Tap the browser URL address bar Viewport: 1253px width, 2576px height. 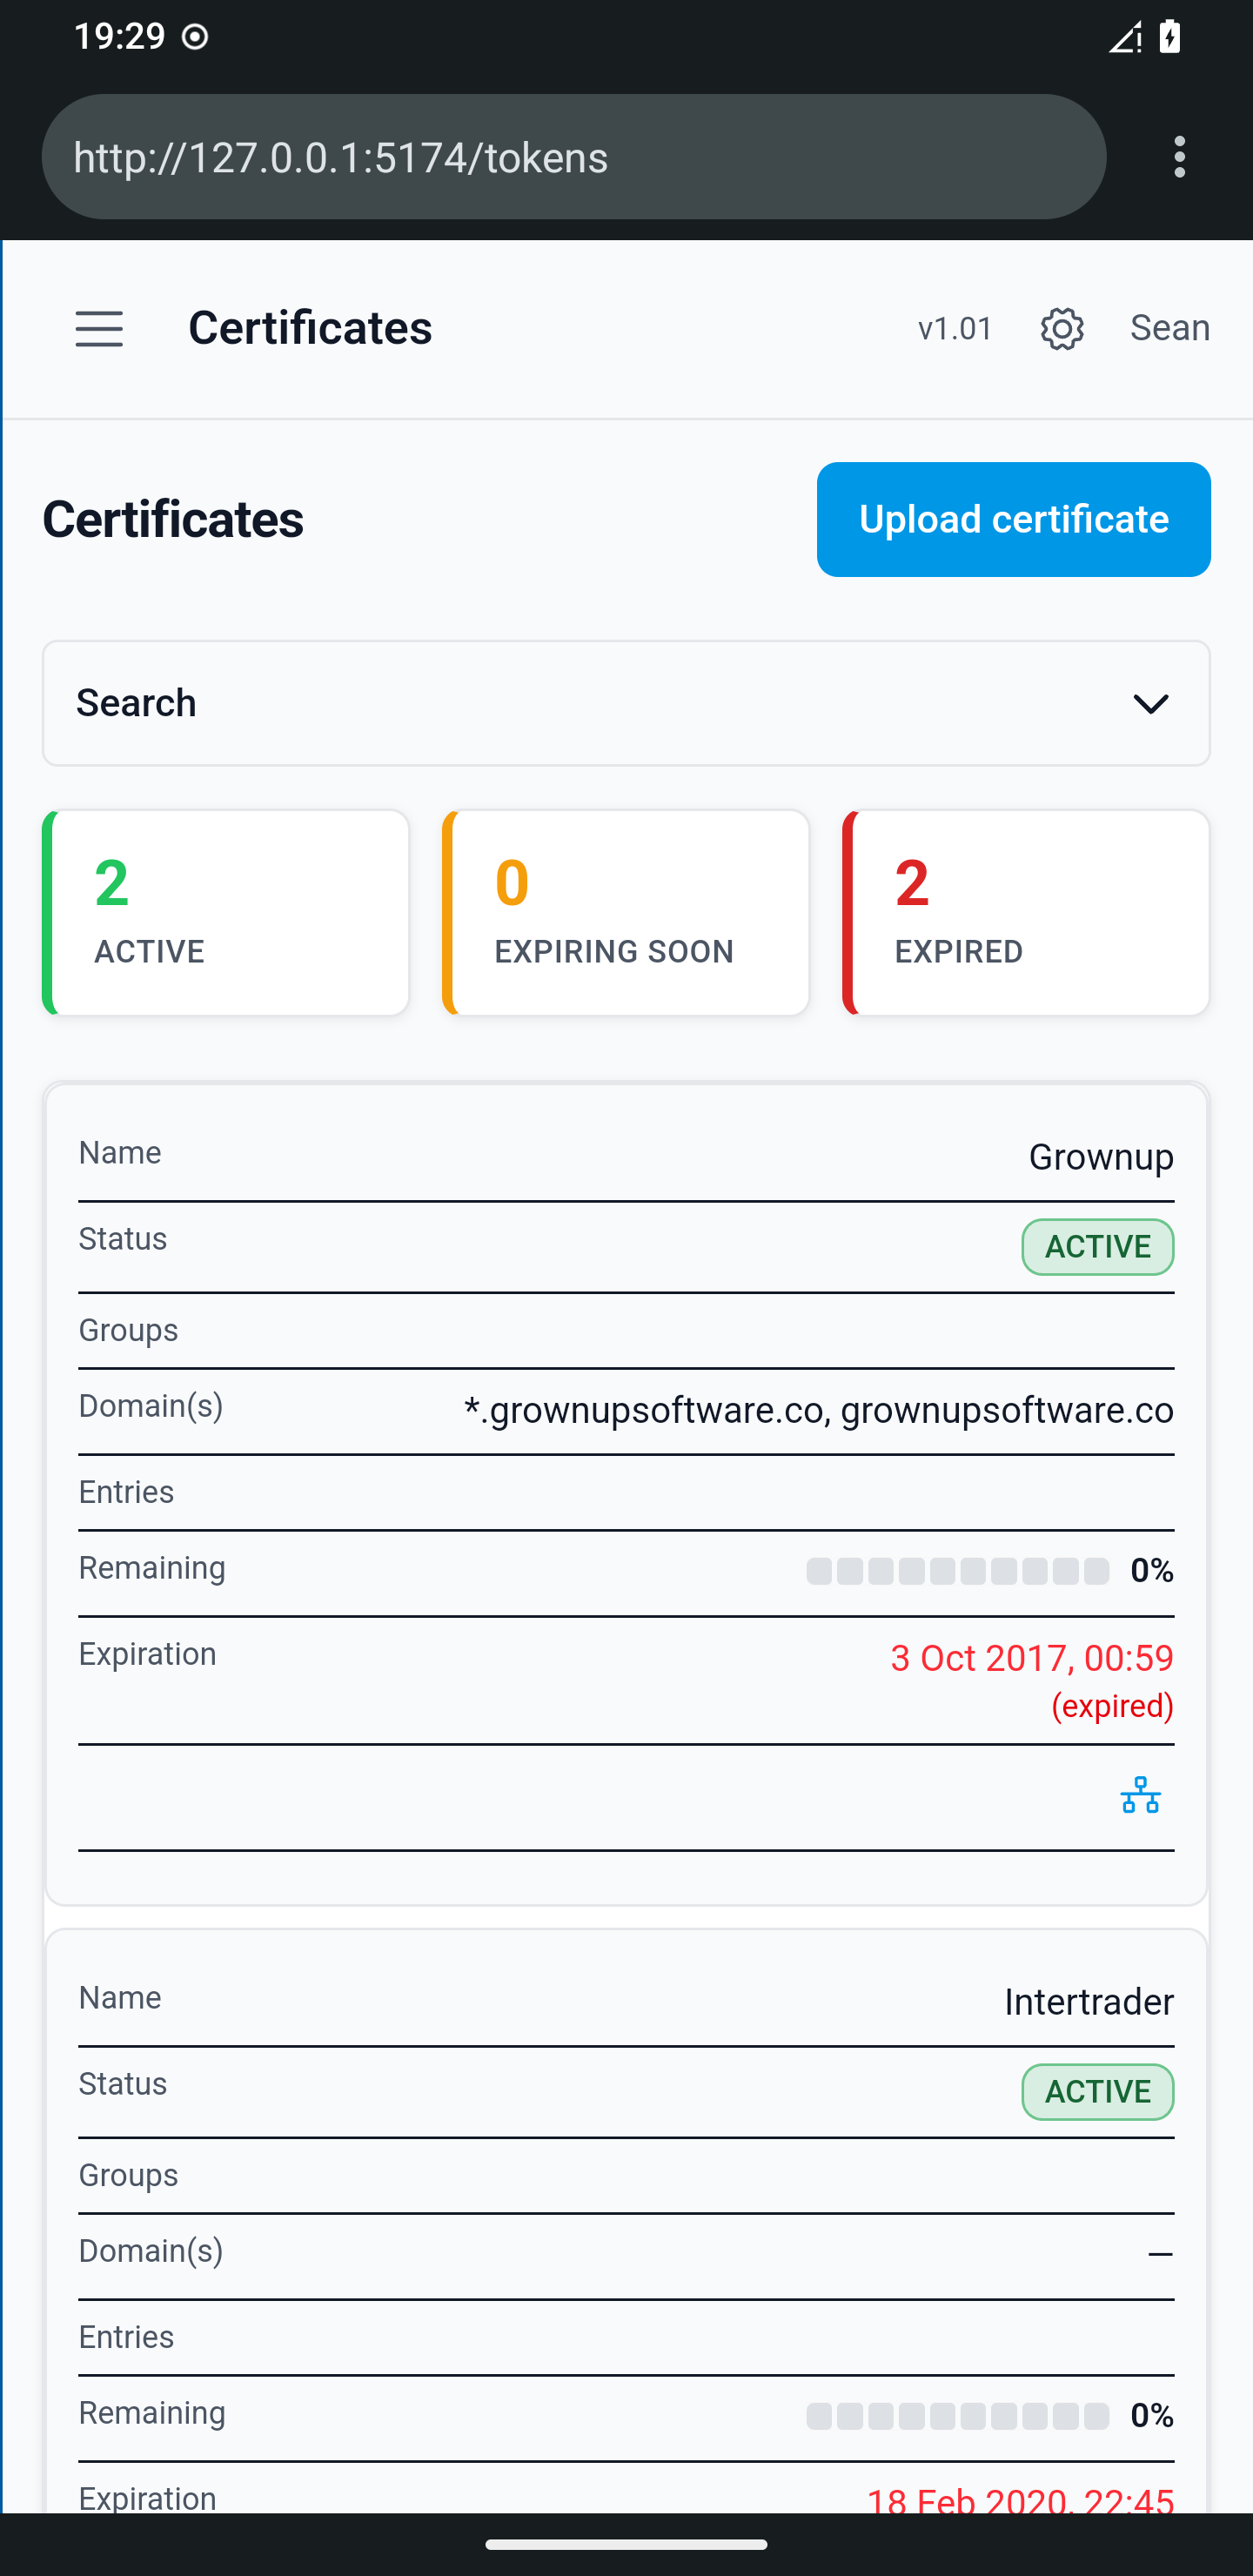coord(574,157)
